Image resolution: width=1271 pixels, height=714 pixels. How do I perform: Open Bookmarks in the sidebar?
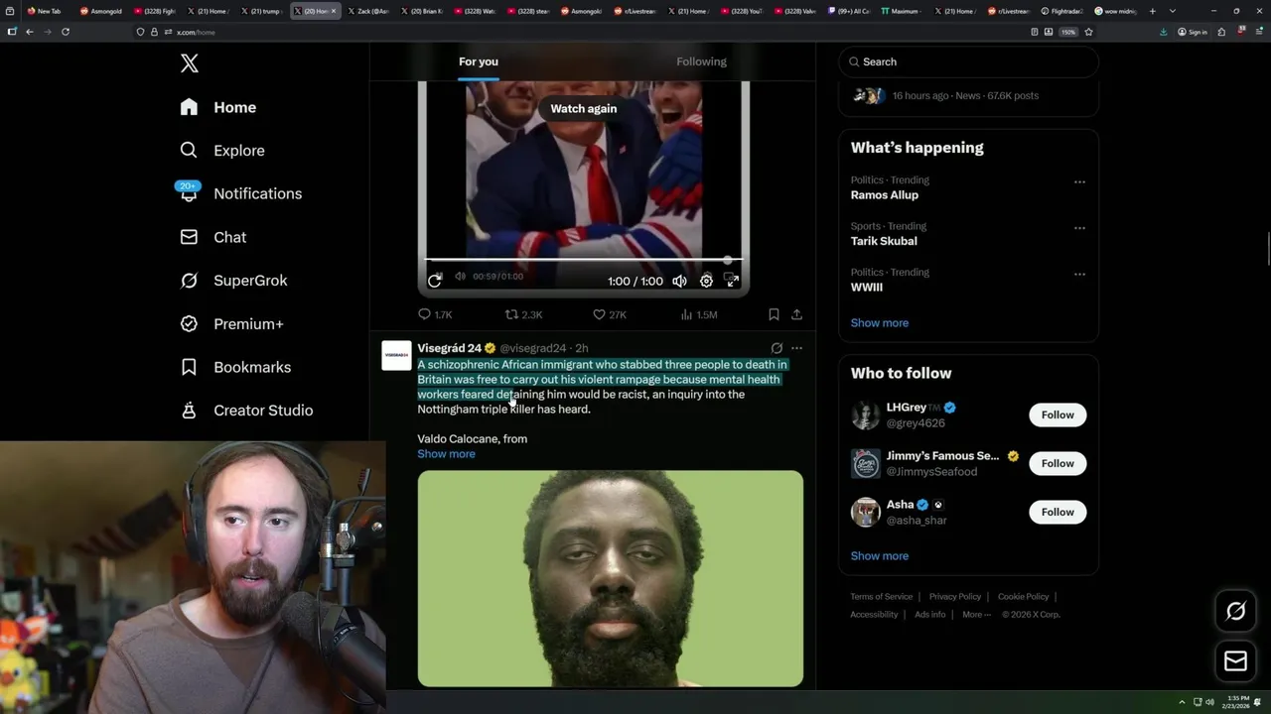(x=235, y=367)
